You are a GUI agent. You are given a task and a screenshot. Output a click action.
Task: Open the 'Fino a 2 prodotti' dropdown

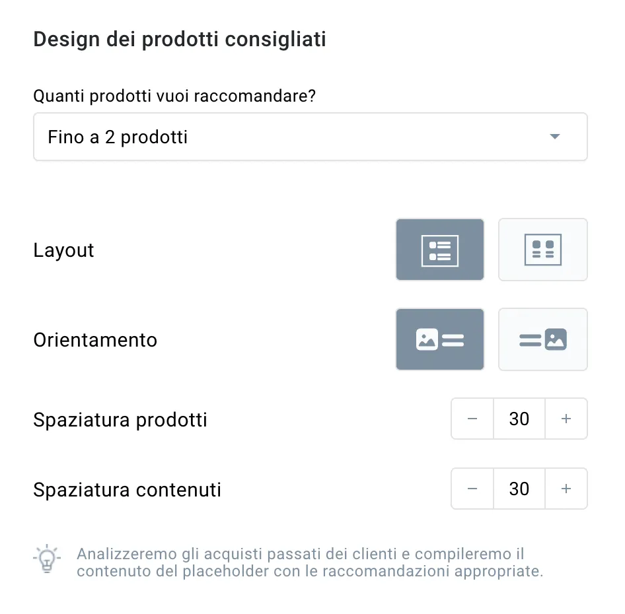(x=310, y=137)
